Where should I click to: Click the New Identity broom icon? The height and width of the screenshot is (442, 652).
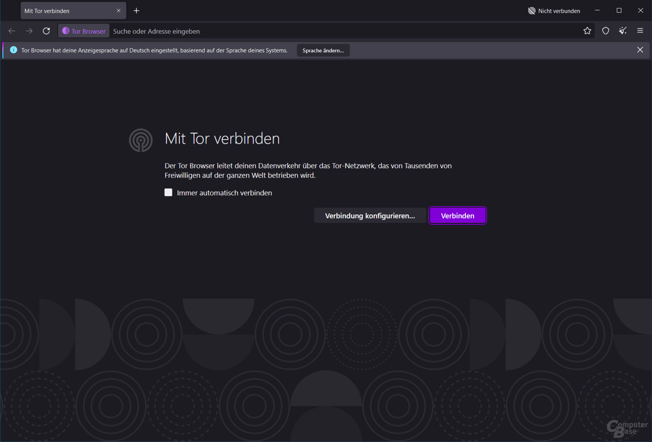pos(623,31)
